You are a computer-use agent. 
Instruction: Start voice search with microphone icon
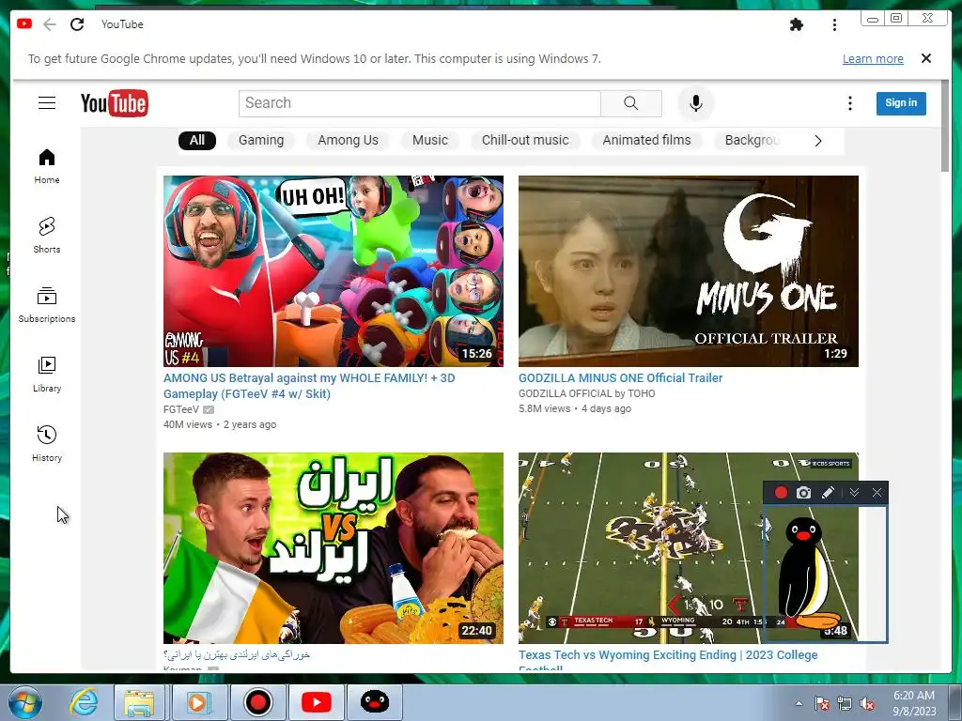point(696,103)
